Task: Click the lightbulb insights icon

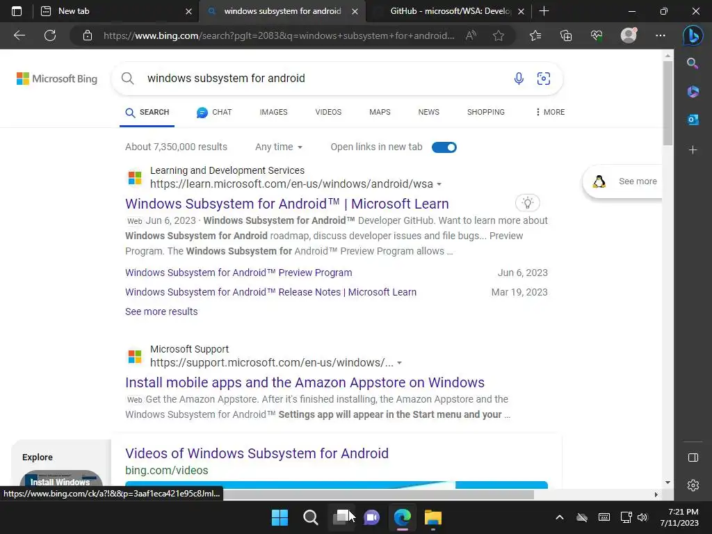Action: point(528,203)
